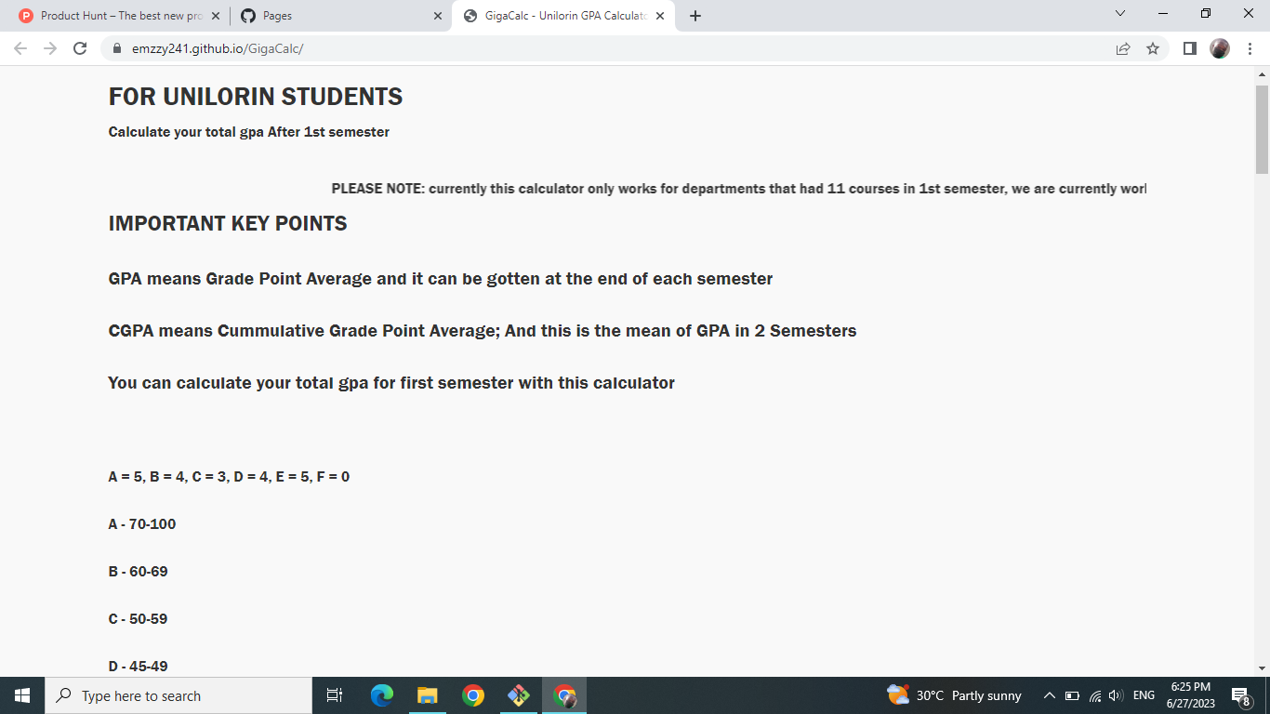Click the 'B - 60-69' line
Screen dimensions: 1270x714
(x=139, y=572)
